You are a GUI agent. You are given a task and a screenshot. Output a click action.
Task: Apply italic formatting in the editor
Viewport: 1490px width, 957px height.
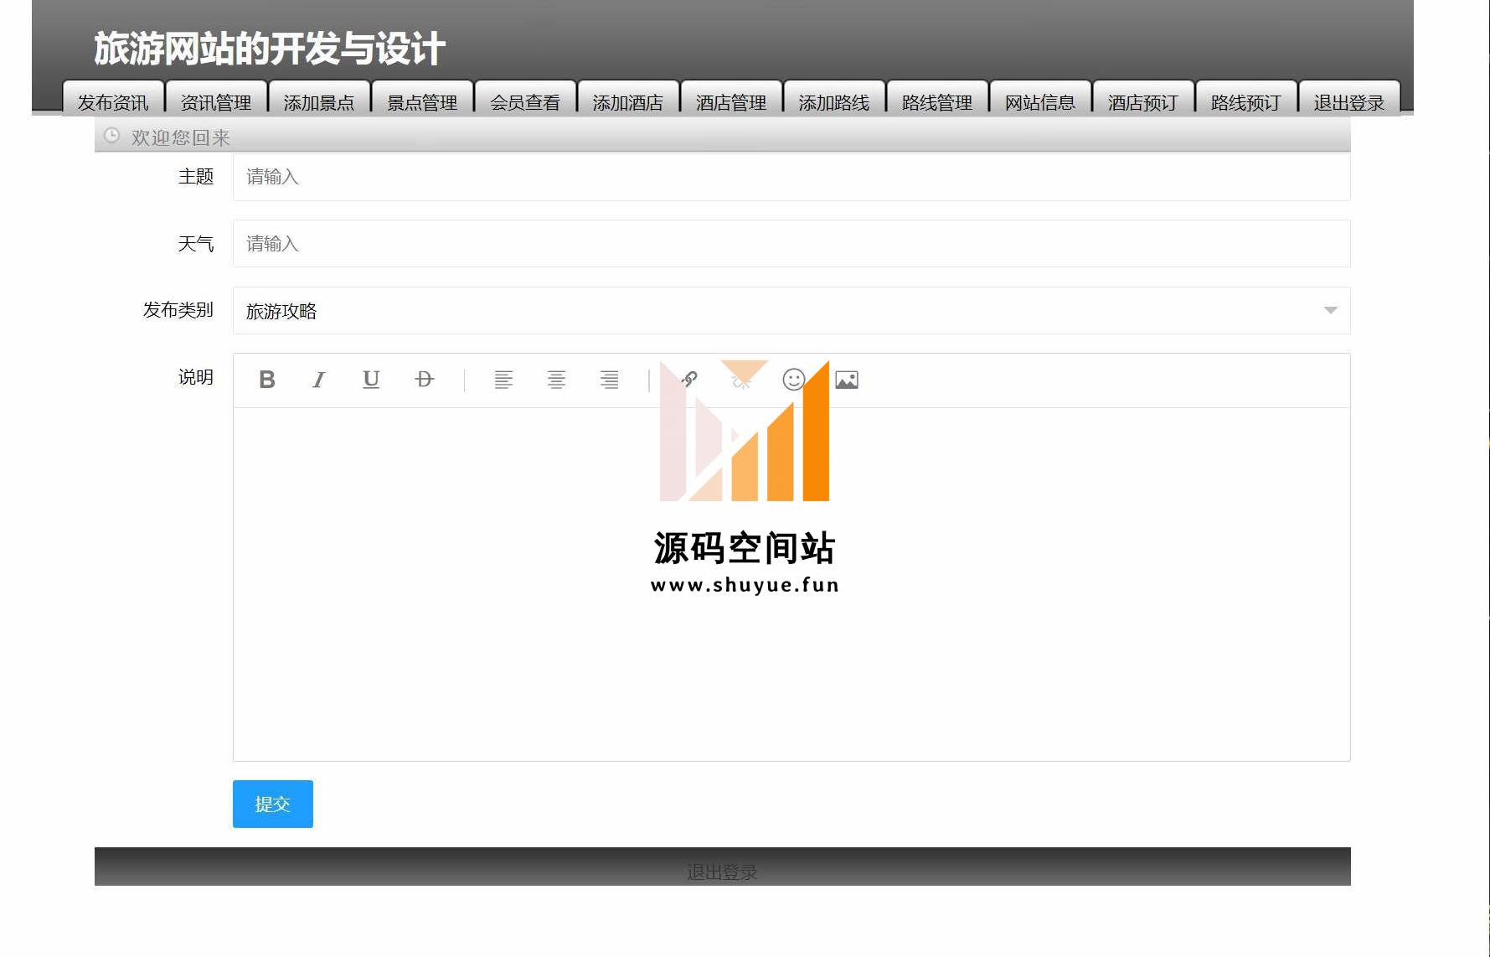pos(319,380)
